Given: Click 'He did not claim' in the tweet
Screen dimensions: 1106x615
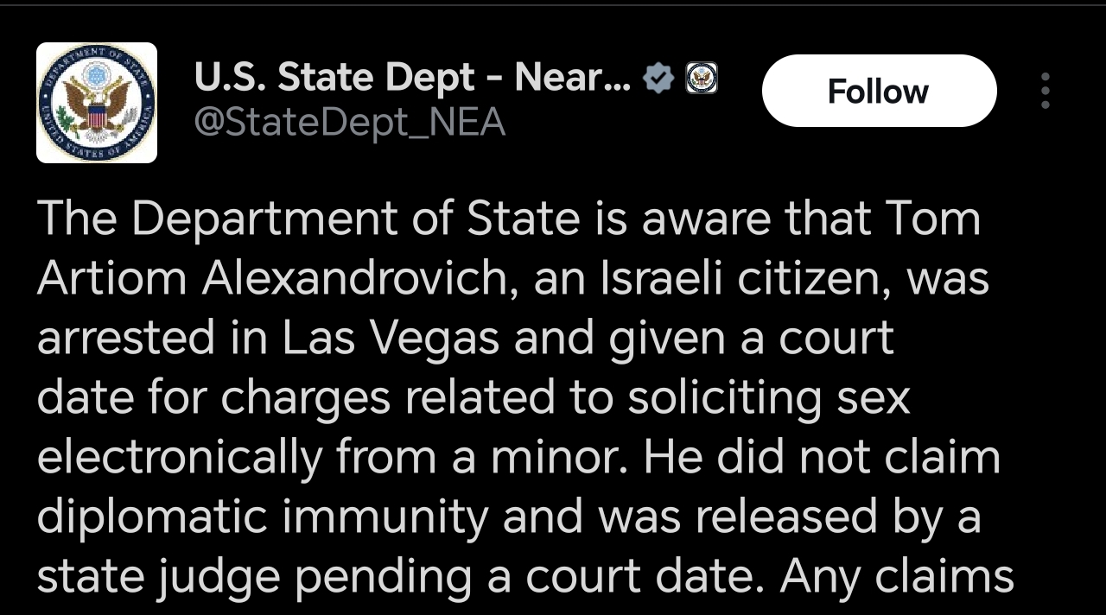Looking at the screenshot, I should [822, 457].
